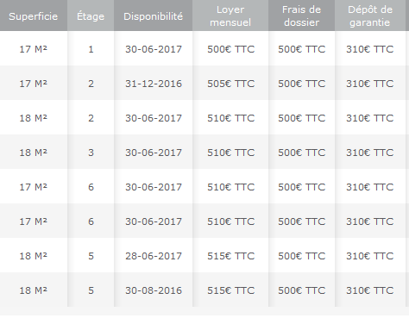Select the 500€ TTC rent in first row
Screen dimensions: 409x318
[x=231, y=49]
